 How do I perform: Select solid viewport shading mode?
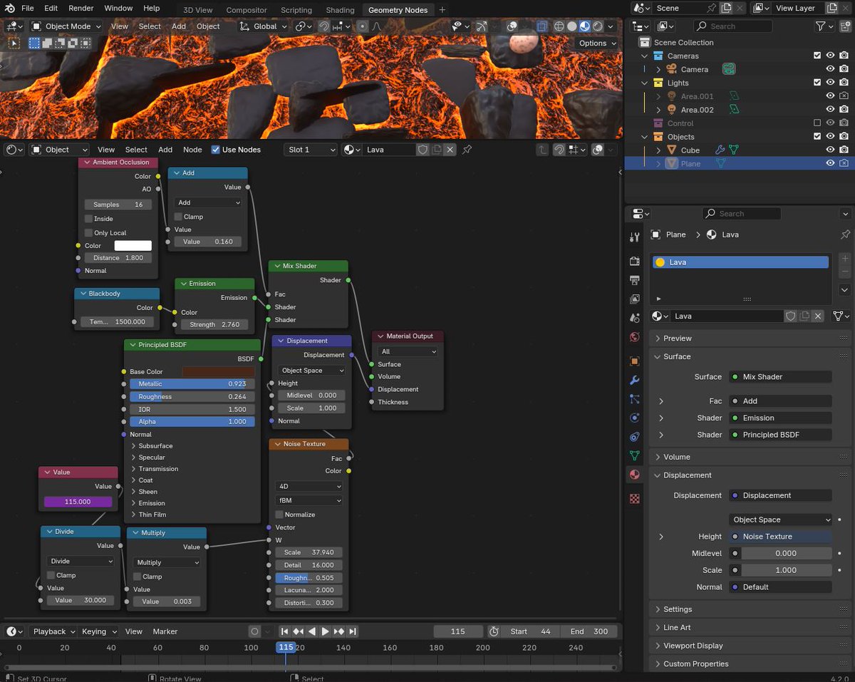572,26
